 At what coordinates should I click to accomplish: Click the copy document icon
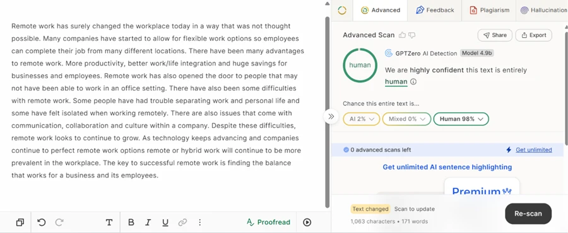click(x=20, y=222)
